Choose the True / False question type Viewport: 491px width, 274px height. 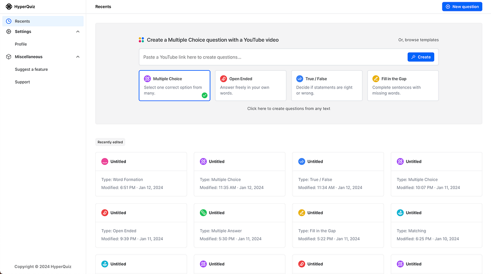point(326,85)
